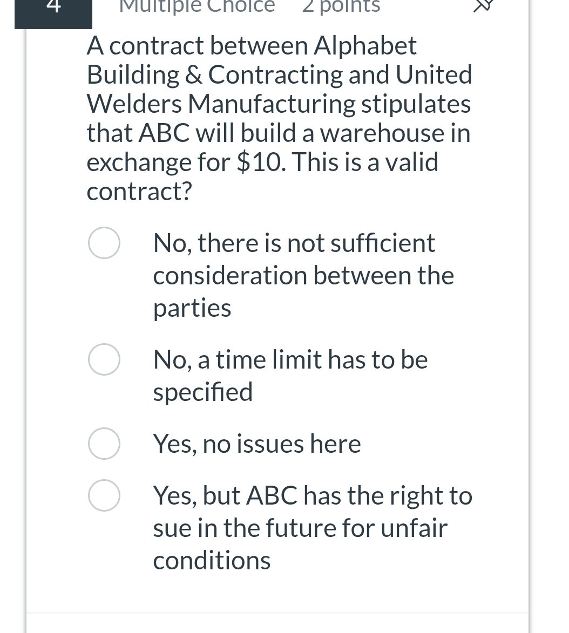Click the time limit answer text
The width and height of the screenshot is (569, 633).
pos(290,375)
